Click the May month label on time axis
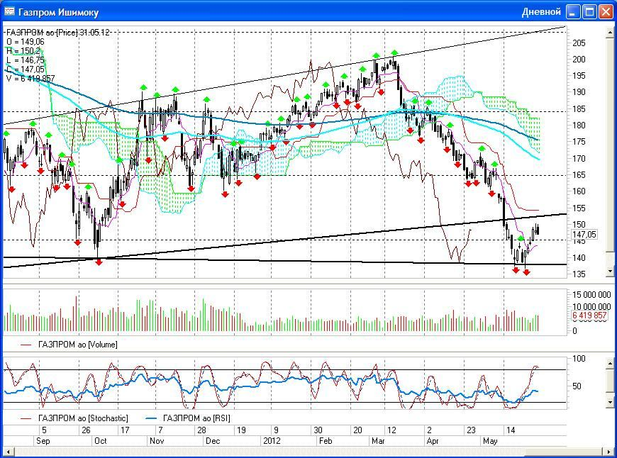Viewport: 617px width, 458px height. pyautogui.click(x=490, y=441)
